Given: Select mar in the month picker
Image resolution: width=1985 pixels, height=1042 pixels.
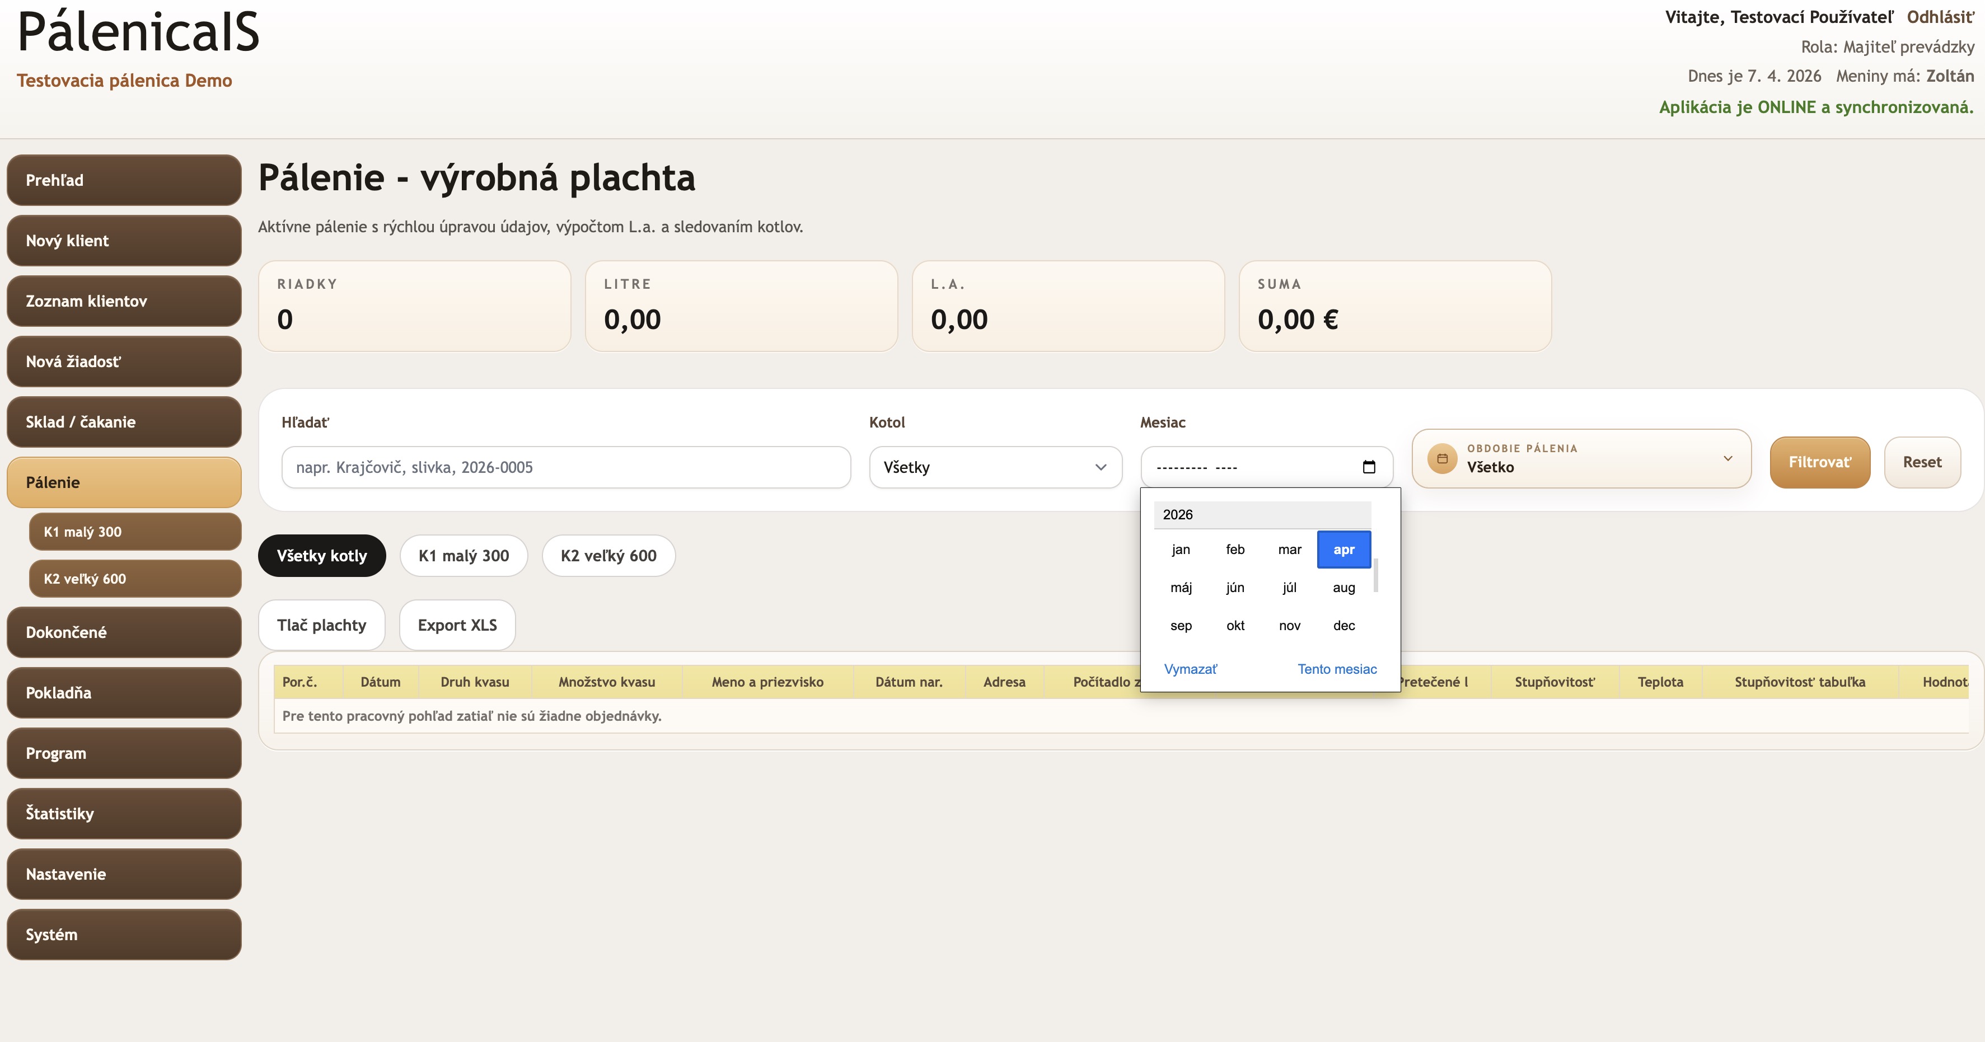Looking at the screenshot, I should (1289, 549).
